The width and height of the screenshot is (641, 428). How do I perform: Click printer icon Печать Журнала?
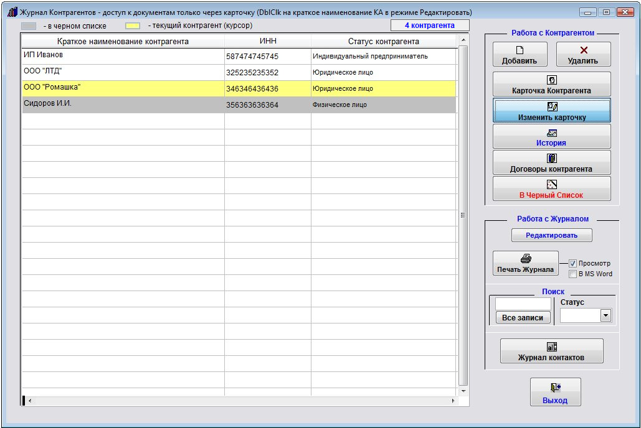(x=525, y=259)
